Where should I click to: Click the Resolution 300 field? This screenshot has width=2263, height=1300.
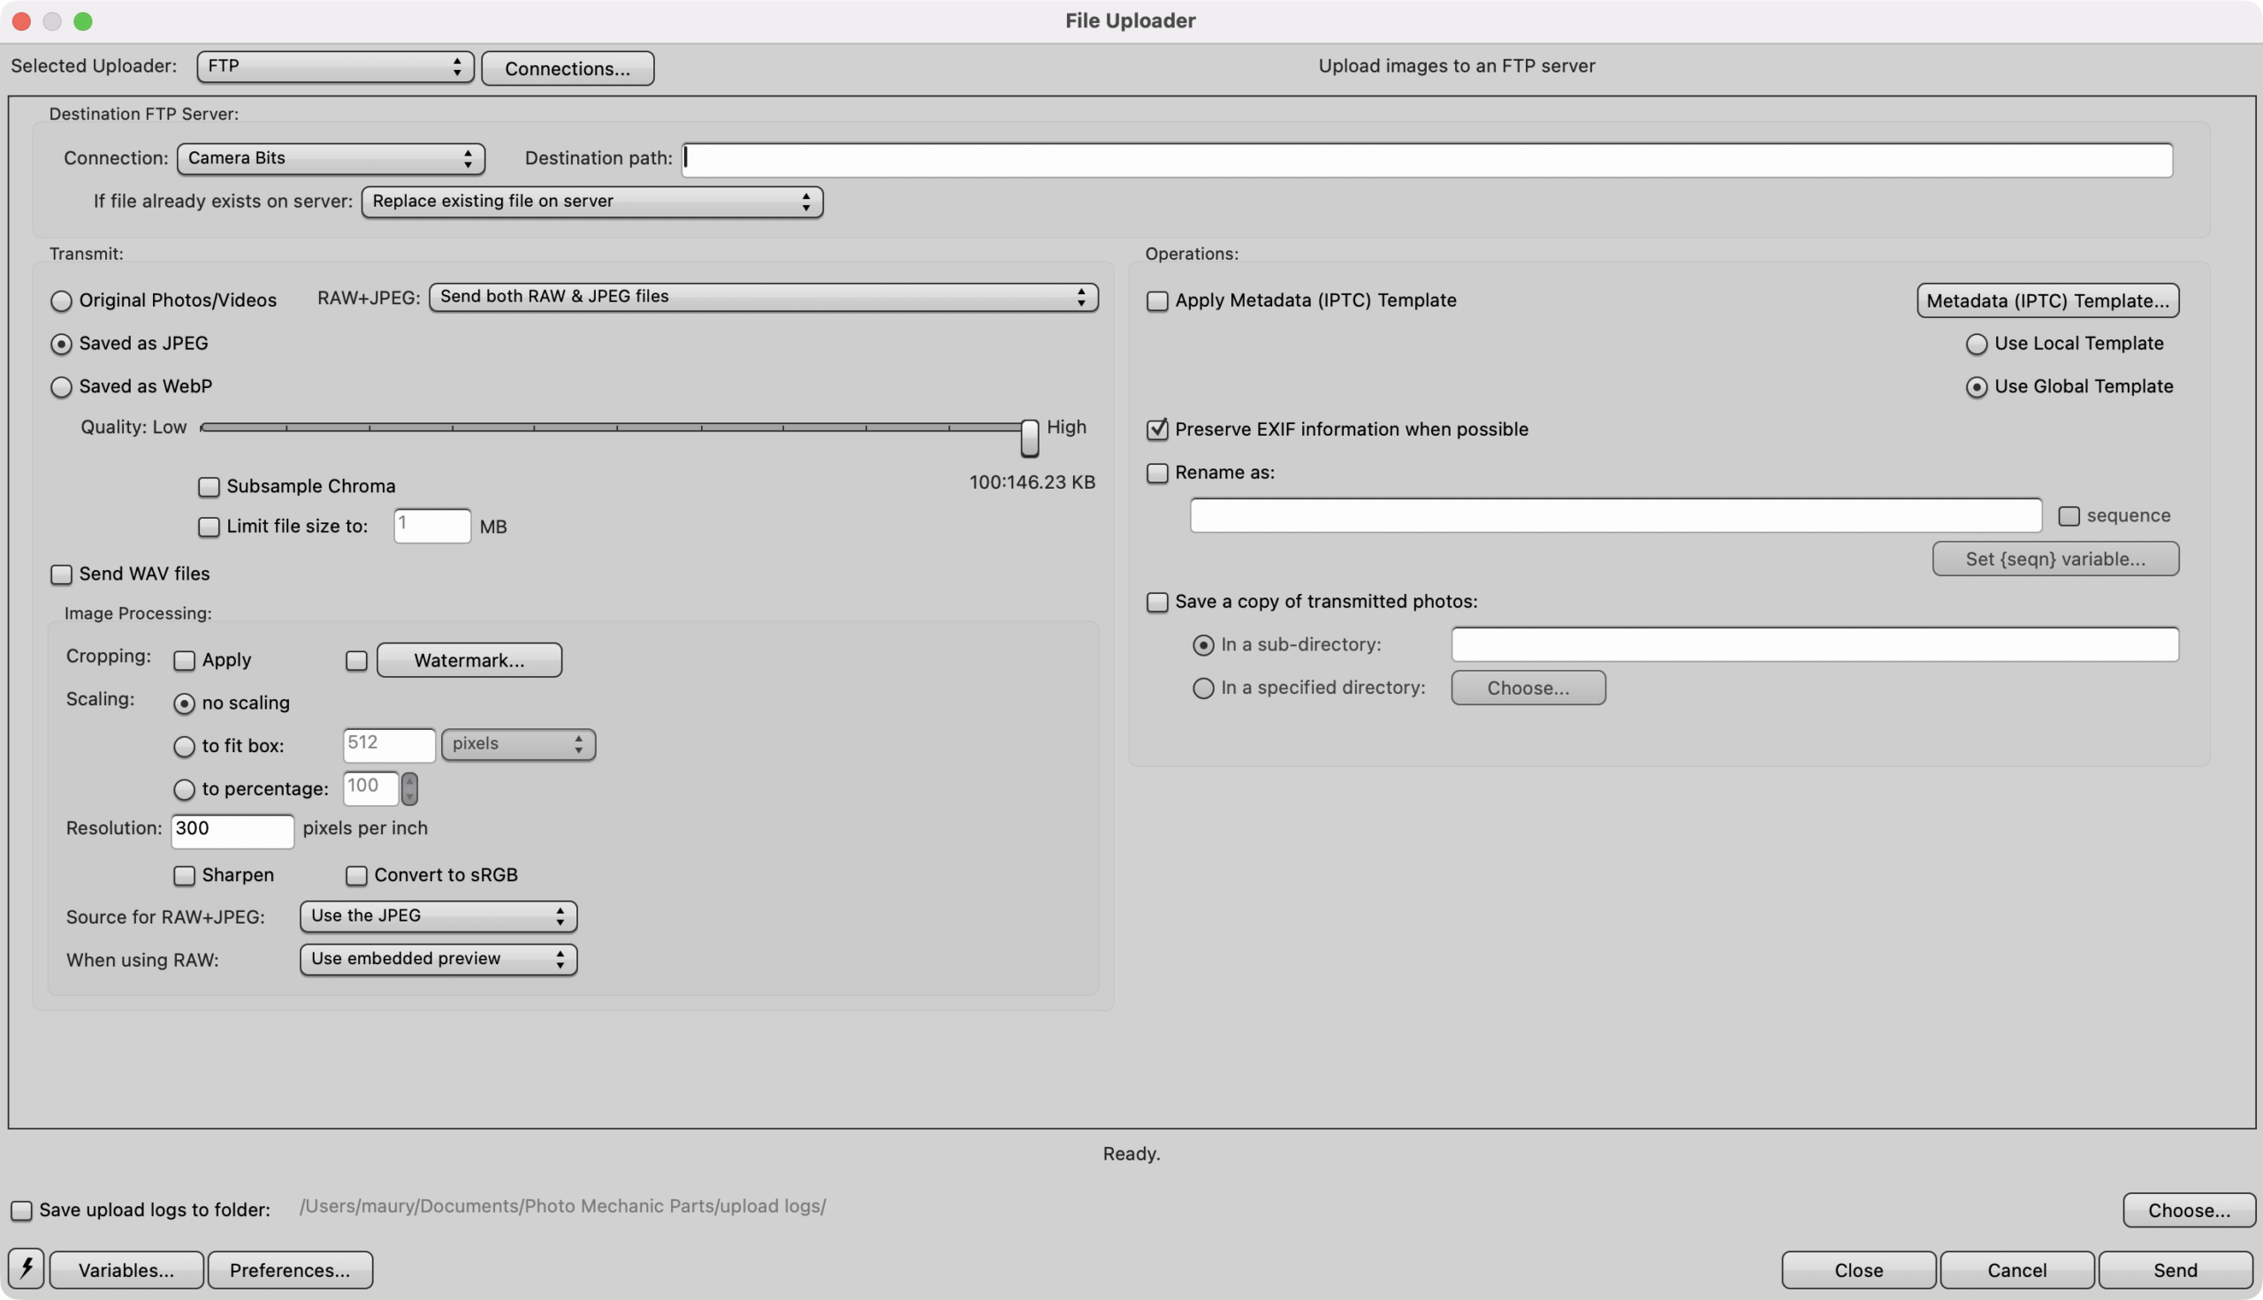(232, 831)
